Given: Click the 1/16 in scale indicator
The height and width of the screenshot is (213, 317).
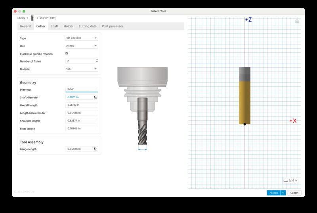Looking at the screenshot, I should tap(291, 181).
